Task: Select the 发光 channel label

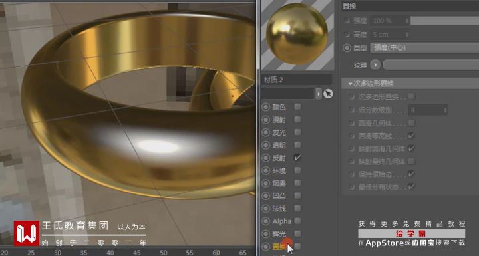Action: (x=279, y=132)
